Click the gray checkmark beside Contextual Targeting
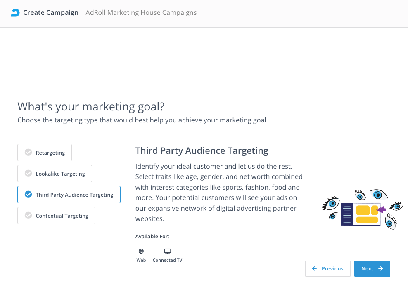The width and height of the screenshot is (408, 296). [28, 216]
